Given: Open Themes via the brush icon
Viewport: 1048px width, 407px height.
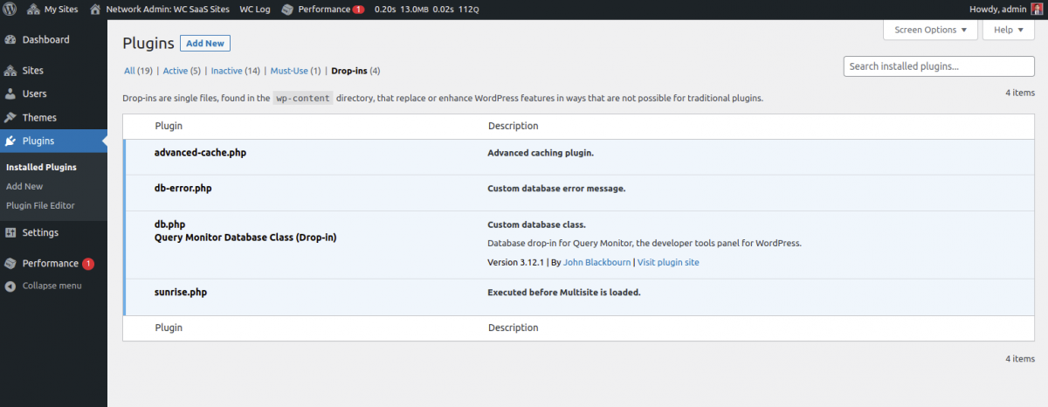Looking at the screenshot, I should (x=10, y=118).
